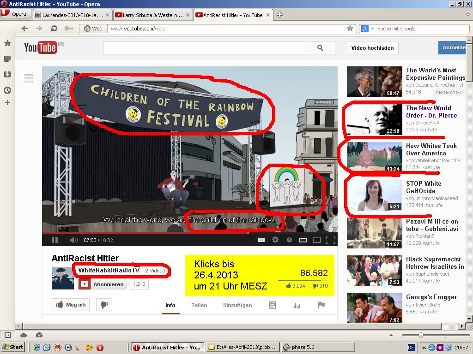Open the Opera main menu

[x=16, y=14]
